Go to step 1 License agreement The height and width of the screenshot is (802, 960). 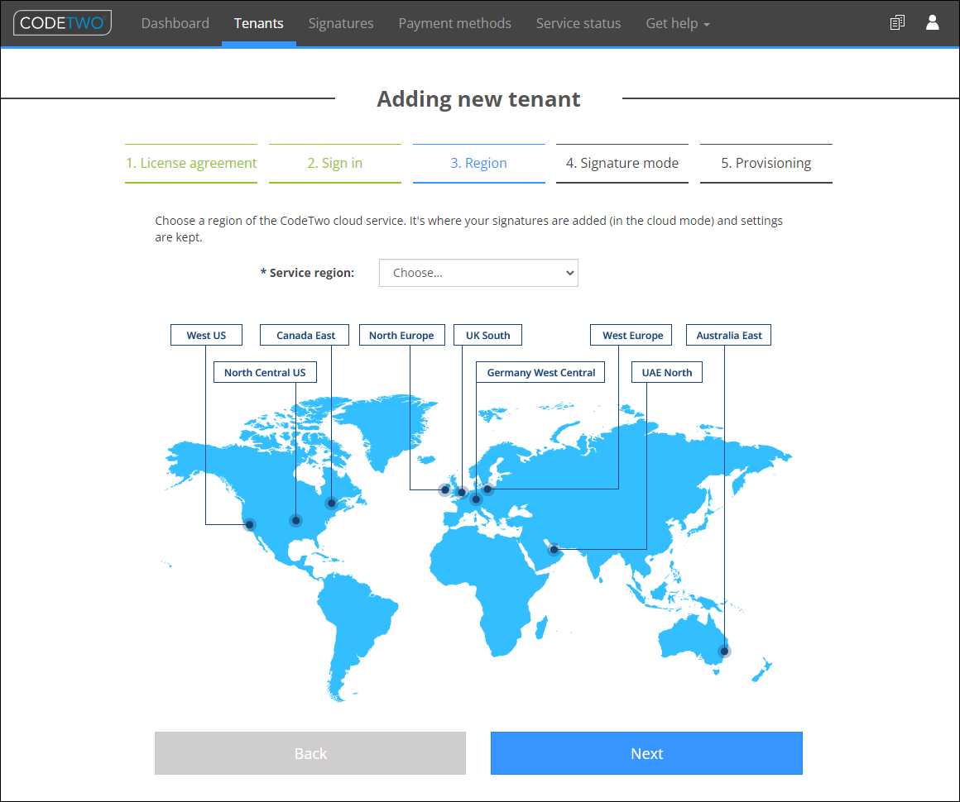[191, 164]
